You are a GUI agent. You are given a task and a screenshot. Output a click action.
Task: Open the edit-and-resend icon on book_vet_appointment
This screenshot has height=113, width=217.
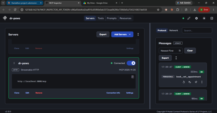tap(190, 82)
